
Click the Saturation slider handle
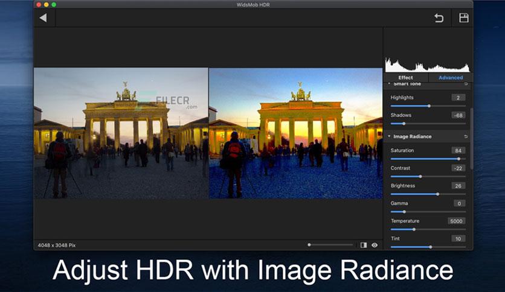[x=458, y=159]
